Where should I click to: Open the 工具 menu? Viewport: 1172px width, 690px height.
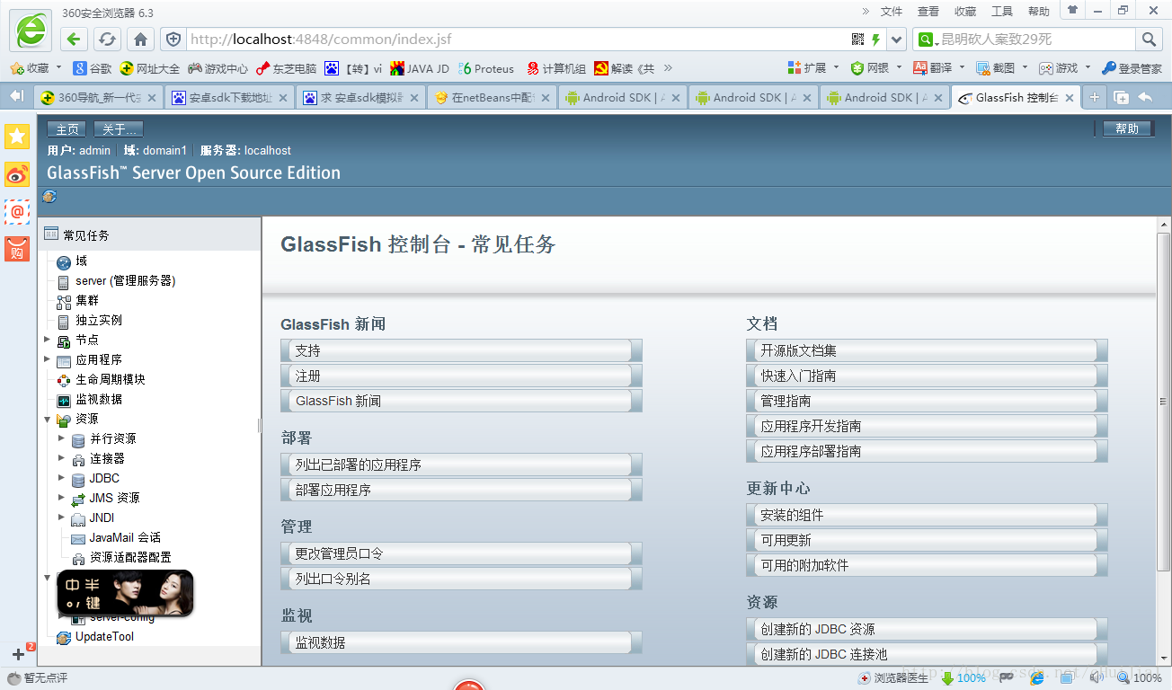pos(1002,11)
